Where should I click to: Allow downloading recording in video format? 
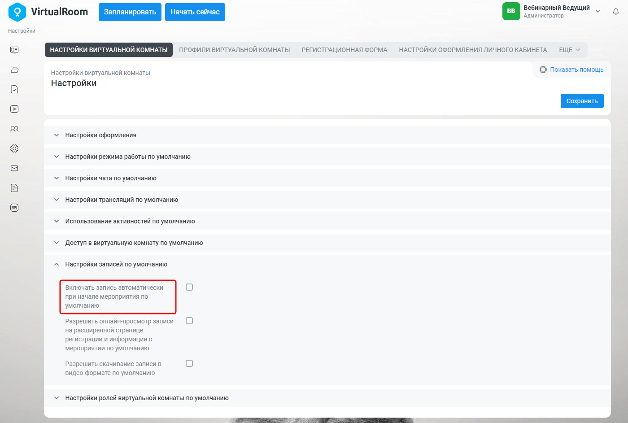point(189,363)
